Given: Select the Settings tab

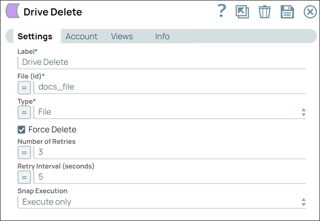Looking at the screenshot, I should (35, 37).
